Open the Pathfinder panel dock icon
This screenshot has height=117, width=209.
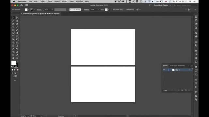(x=196, y=99)
